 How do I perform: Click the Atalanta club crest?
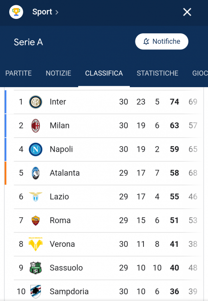click(35, 173)
